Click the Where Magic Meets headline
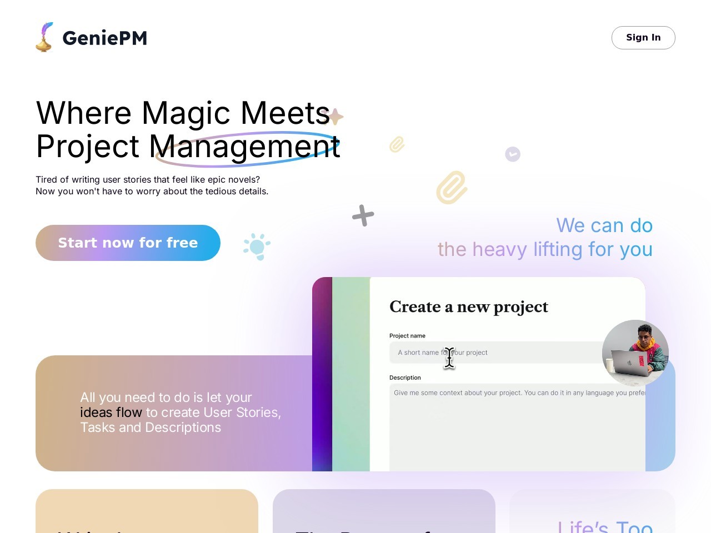 tap(183, 113)
